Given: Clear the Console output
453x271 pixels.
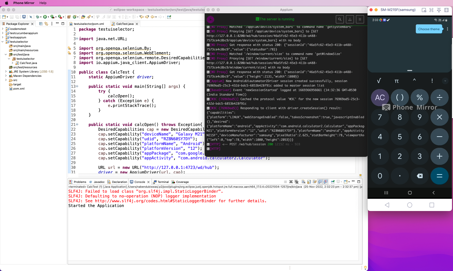Looking at the screenshot, I should [x=303, y=182].
